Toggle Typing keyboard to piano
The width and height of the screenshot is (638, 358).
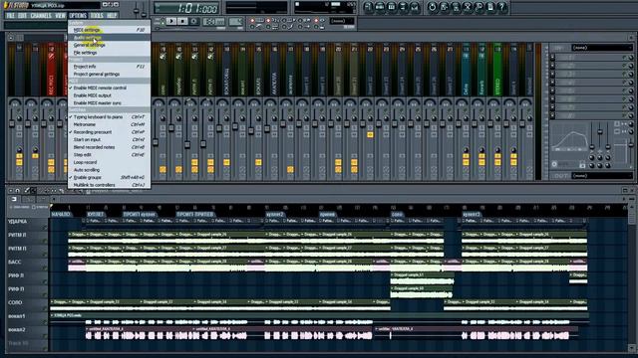109,117
